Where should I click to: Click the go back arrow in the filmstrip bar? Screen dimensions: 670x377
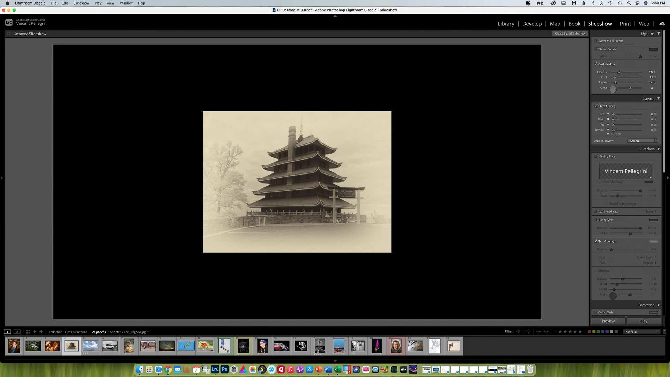click(x=35, y=332)
